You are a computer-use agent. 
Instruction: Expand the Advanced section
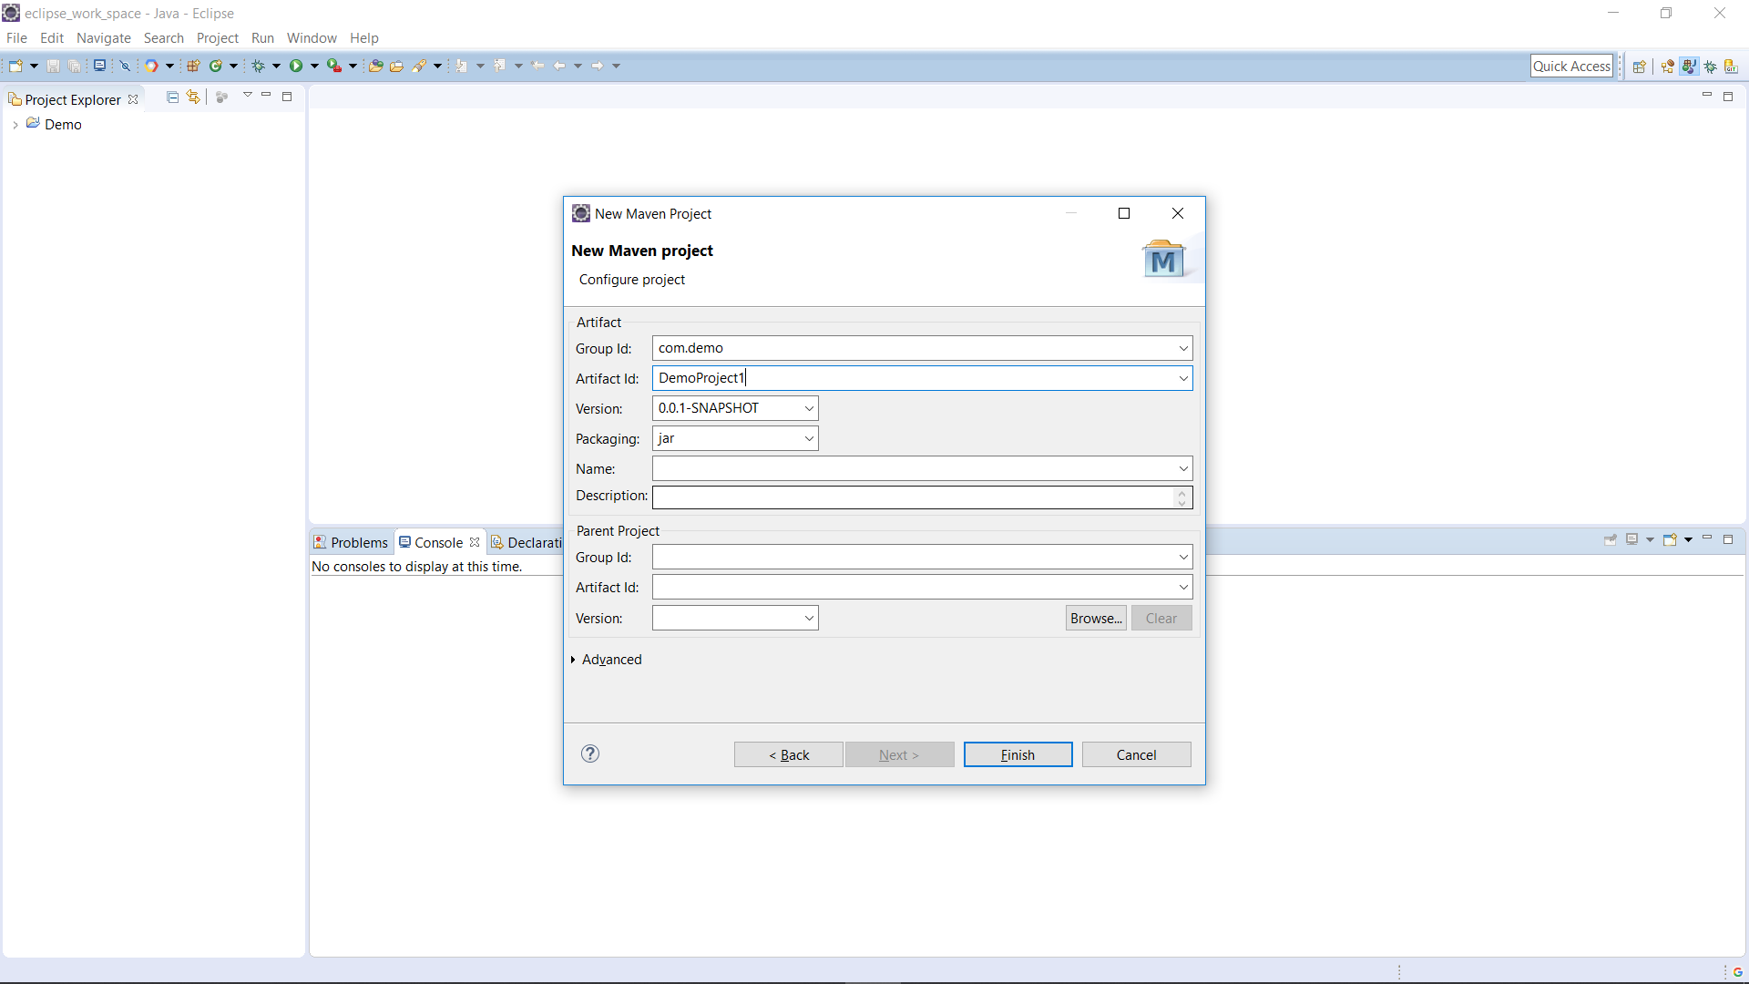click(611, 660)
